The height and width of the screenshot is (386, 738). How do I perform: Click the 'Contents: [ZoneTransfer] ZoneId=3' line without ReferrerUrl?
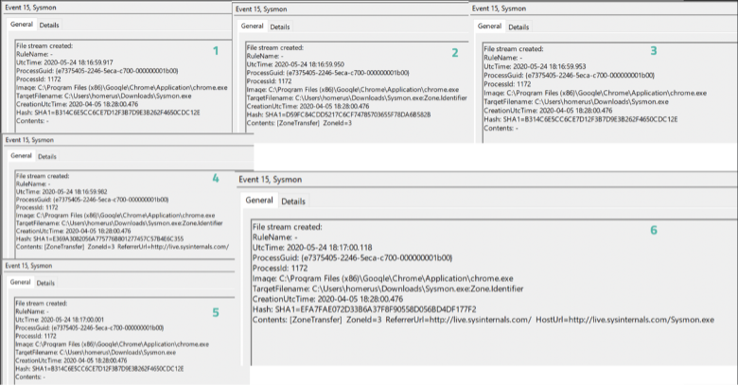click(299, 123)
